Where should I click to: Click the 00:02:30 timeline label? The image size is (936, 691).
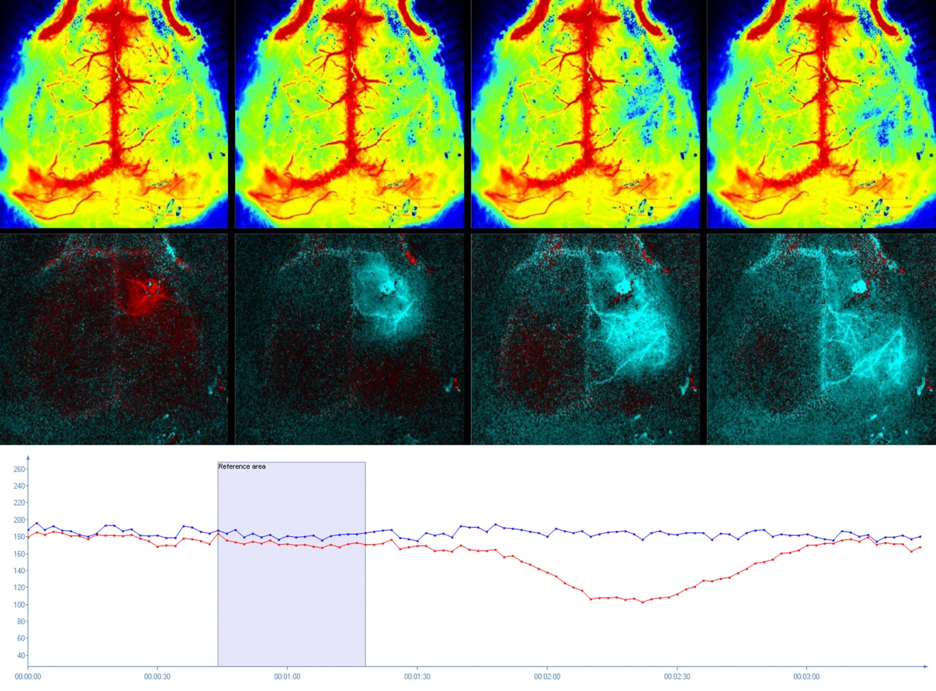point(676,676)
